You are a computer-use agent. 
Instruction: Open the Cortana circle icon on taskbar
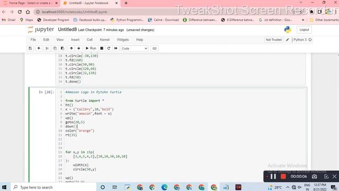click(x=103, y=187)
